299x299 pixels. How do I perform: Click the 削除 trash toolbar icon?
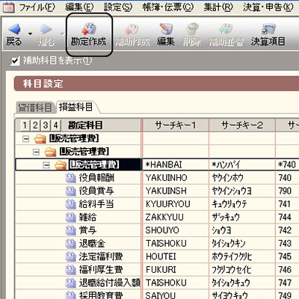[x=192, y=29]
